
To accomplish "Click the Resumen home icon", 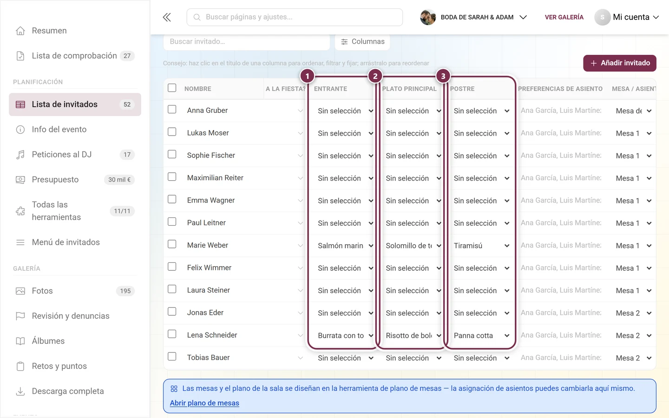I will 20,31.
